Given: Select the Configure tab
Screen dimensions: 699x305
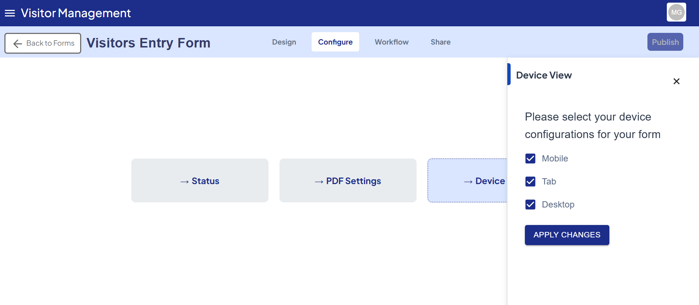Looking at the screenshot, I should point(335,42).
